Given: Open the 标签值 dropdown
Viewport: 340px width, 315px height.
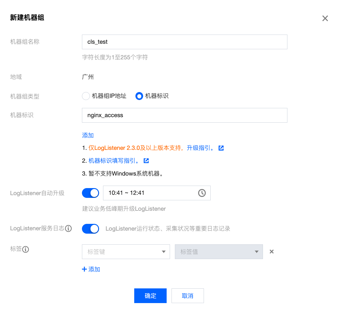Looking at the screenshot, I should (x=219, y=252).
